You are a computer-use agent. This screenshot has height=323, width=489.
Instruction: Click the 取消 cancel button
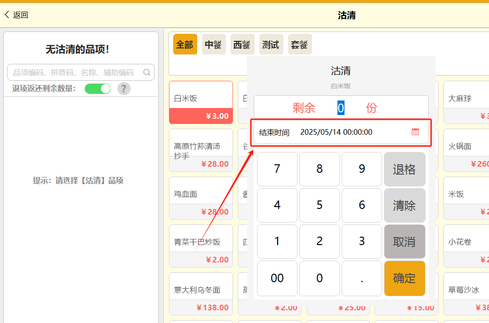pyautogui.click(x=404, y=242)
